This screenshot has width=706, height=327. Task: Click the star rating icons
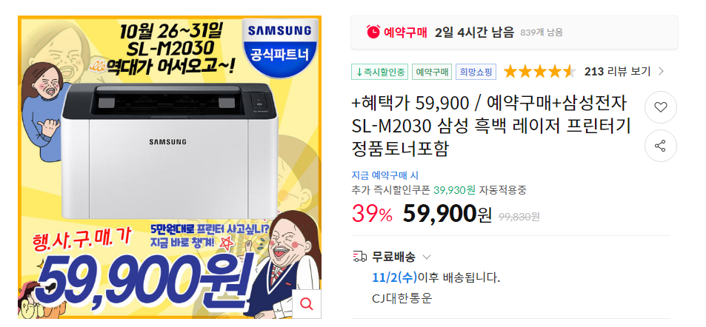point(539,72)
